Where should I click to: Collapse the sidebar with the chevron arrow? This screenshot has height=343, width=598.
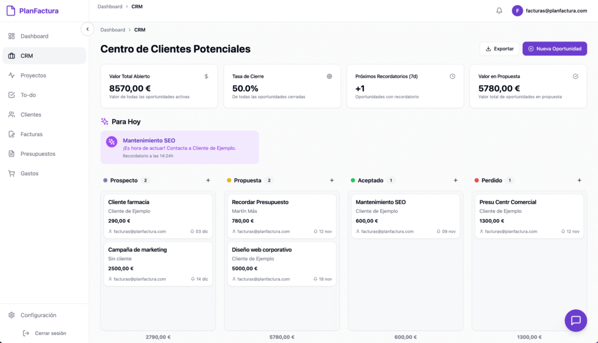pos(88,29)
